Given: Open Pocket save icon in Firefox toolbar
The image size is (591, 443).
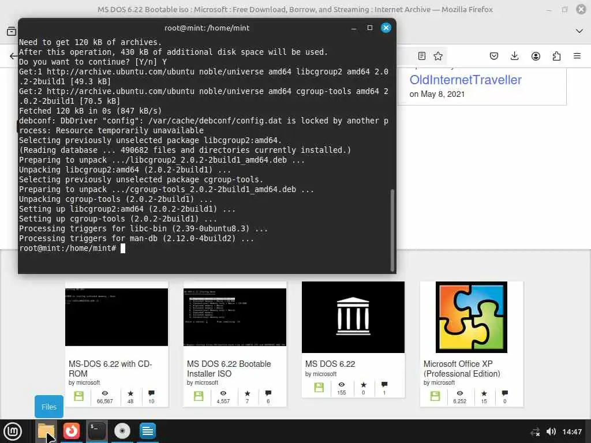Looking at the screenshot, I should coord(494,56).
